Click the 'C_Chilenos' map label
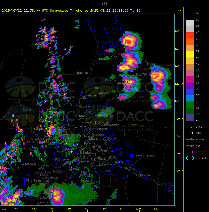This screenshot has height=212, width=209. (x=24, y=110)
